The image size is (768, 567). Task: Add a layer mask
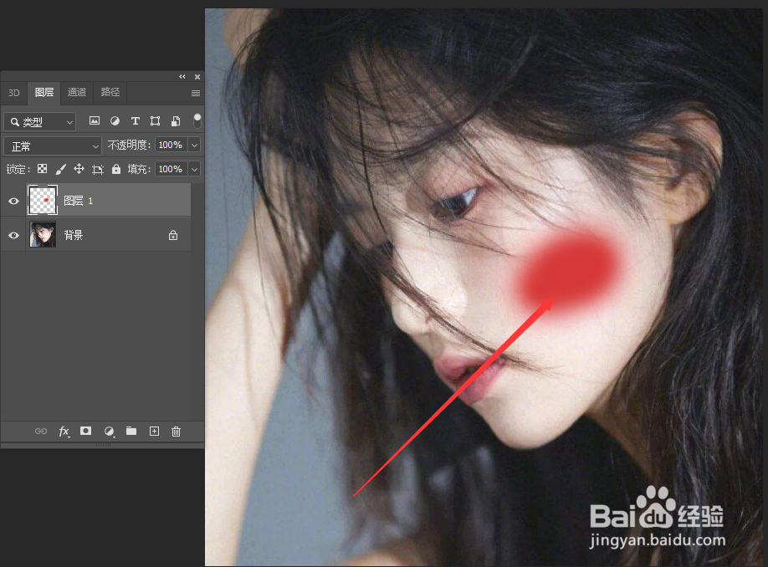(85, 431)
